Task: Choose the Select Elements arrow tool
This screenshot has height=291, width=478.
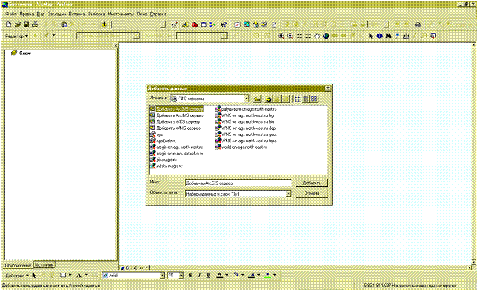Action: [x=370, y=36]
